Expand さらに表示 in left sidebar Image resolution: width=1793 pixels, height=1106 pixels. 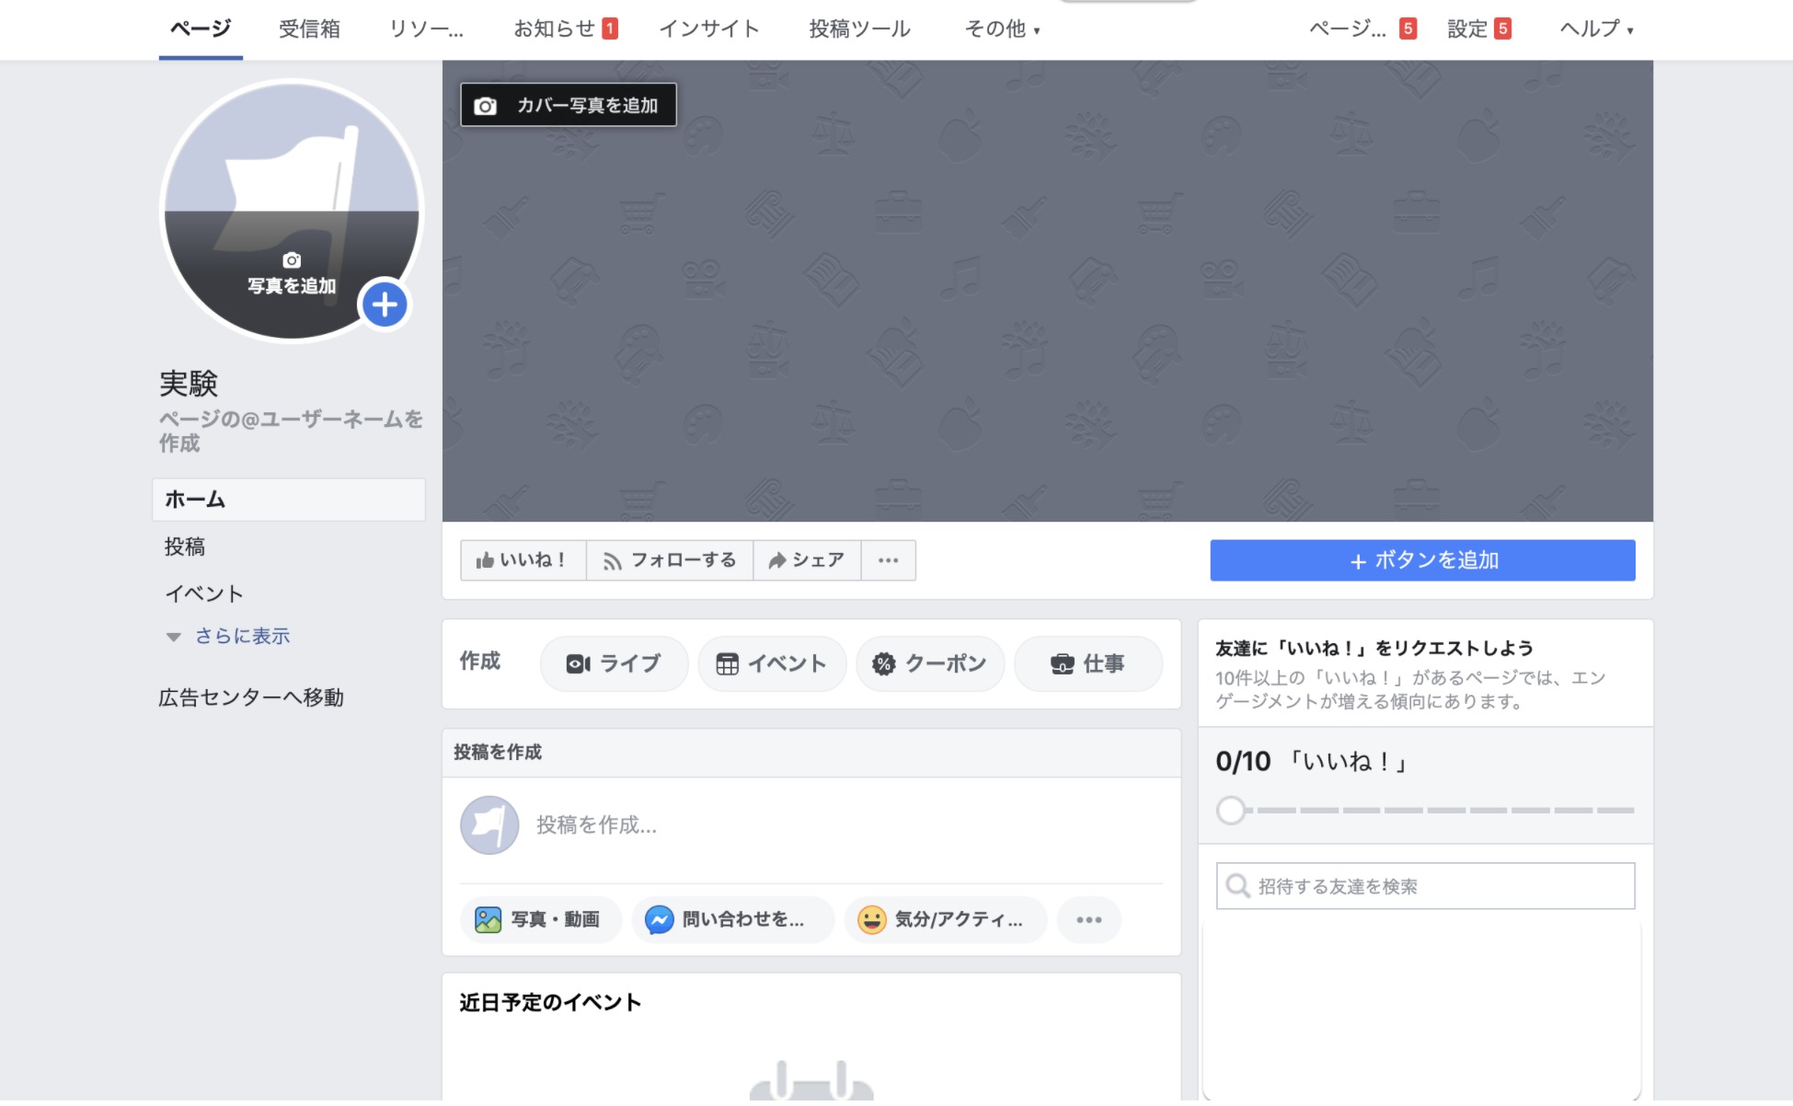click(241, 636)
